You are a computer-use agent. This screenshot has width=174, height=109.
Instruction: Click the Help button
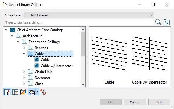click(159, 102)
